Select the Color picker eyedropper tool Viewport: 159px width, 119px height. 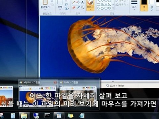coord(78,8)
